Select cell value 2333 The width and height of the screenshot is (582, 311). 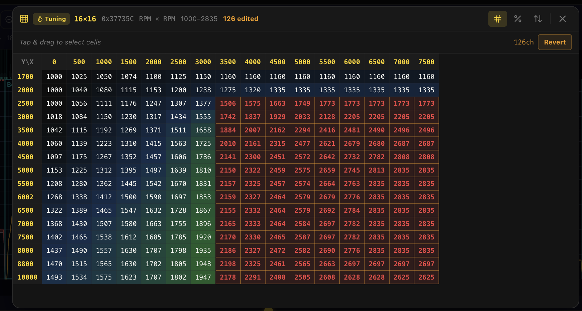(253, 224)
